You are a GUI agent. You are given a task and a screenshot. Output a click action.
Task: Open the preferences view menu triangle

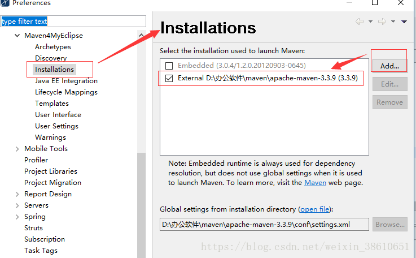coord(404,21)
